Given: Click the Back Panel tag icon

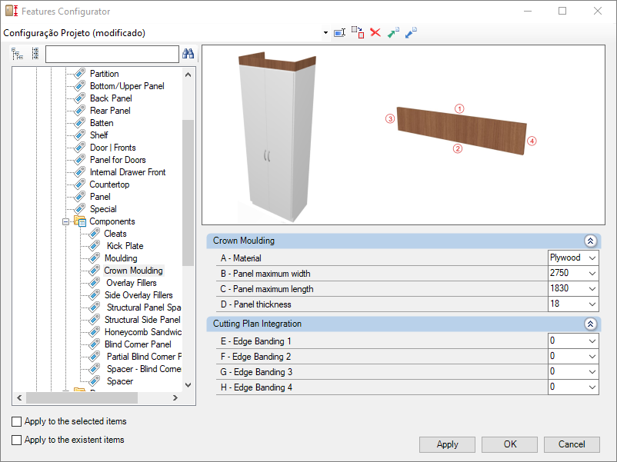Looking at the screenshot, I should 80,98.
